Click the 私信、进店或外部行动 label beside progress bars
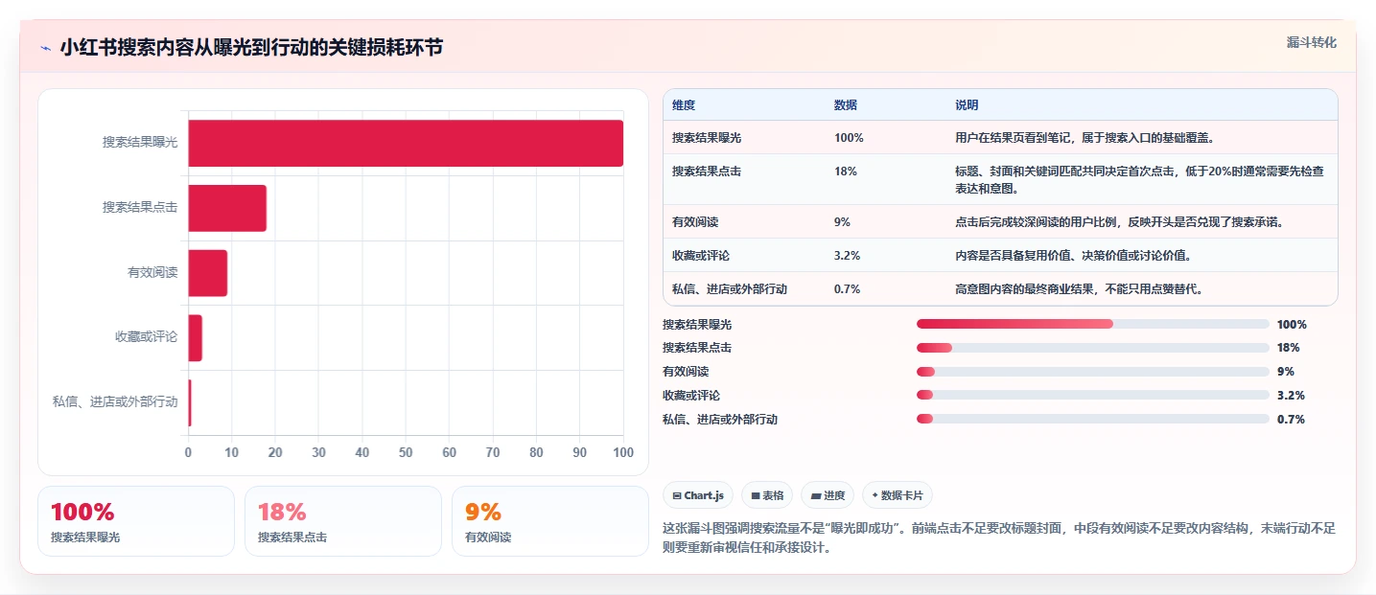Screen dimensions: 1376x595 pos(720,419)
